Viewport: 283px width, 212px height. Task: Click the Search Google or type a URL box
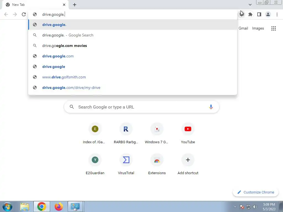(141, 107)
